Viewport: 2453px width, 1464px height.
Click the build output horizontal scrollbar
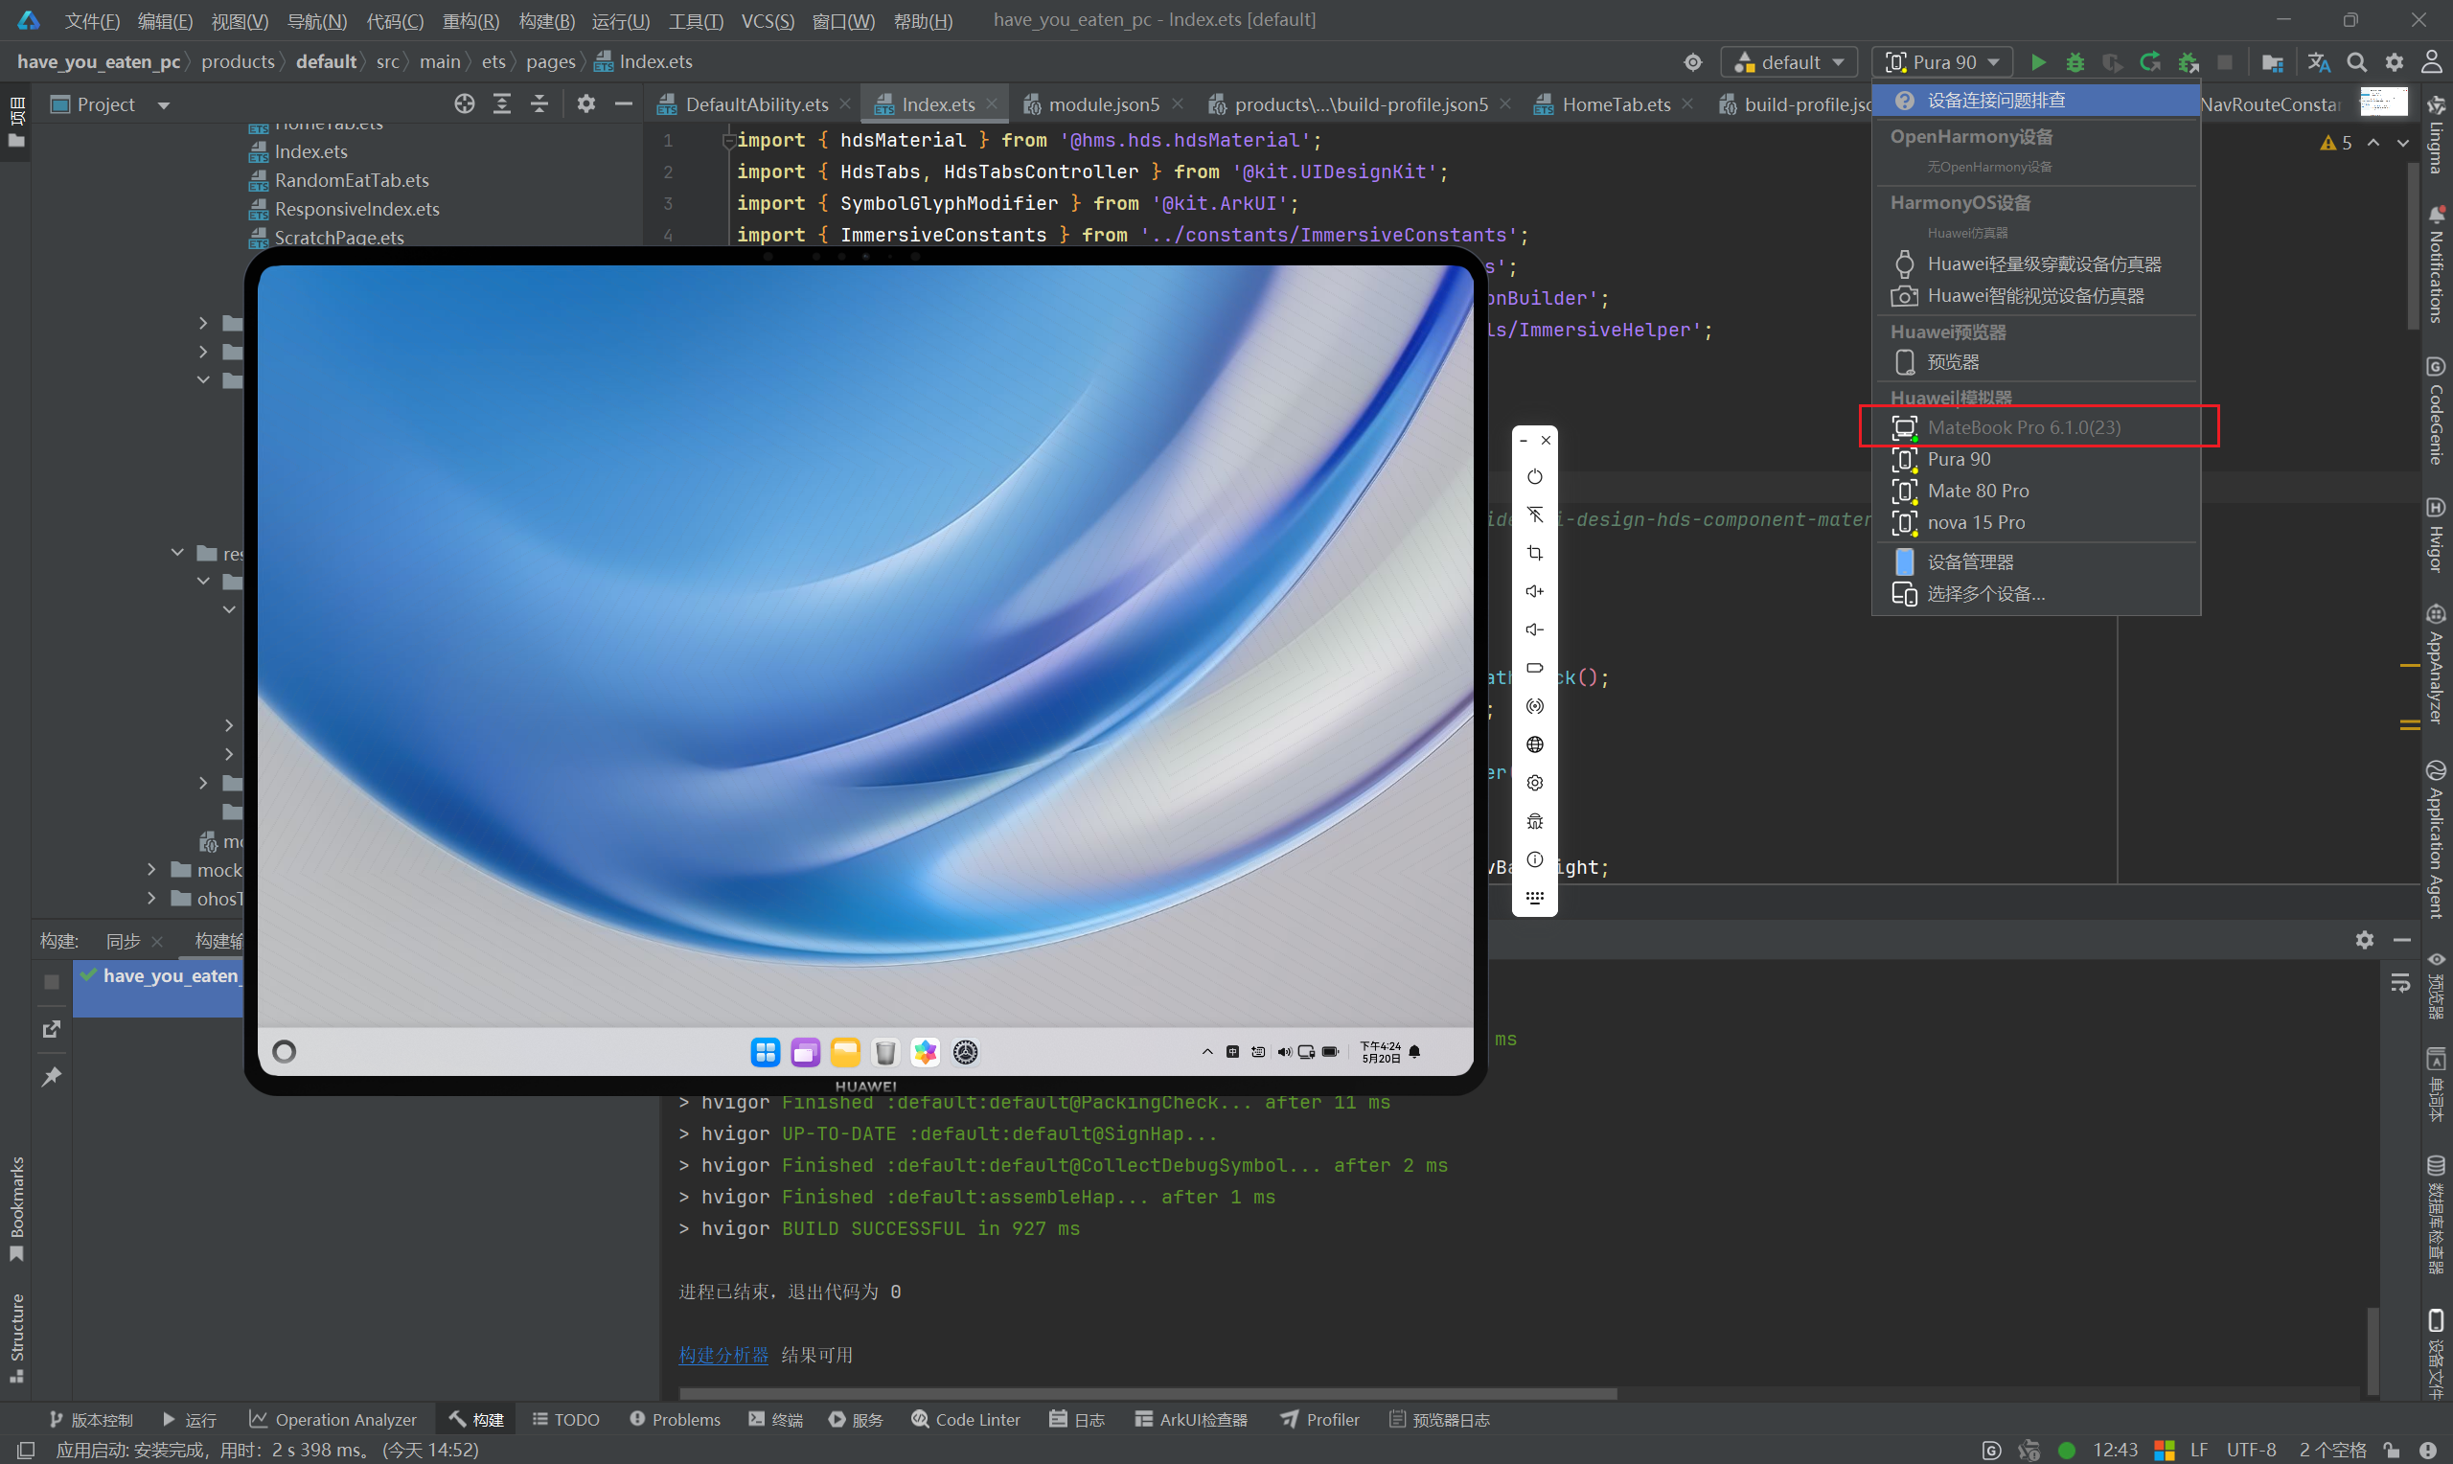coord(1148,1393)
